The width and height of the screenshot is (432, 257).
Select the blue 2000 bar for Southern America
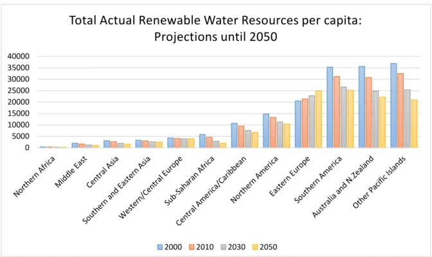click(330, 108)
